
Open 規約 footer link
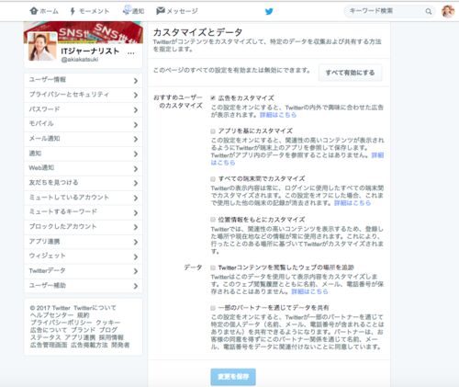pyautogui.click(x=84, y=315)
